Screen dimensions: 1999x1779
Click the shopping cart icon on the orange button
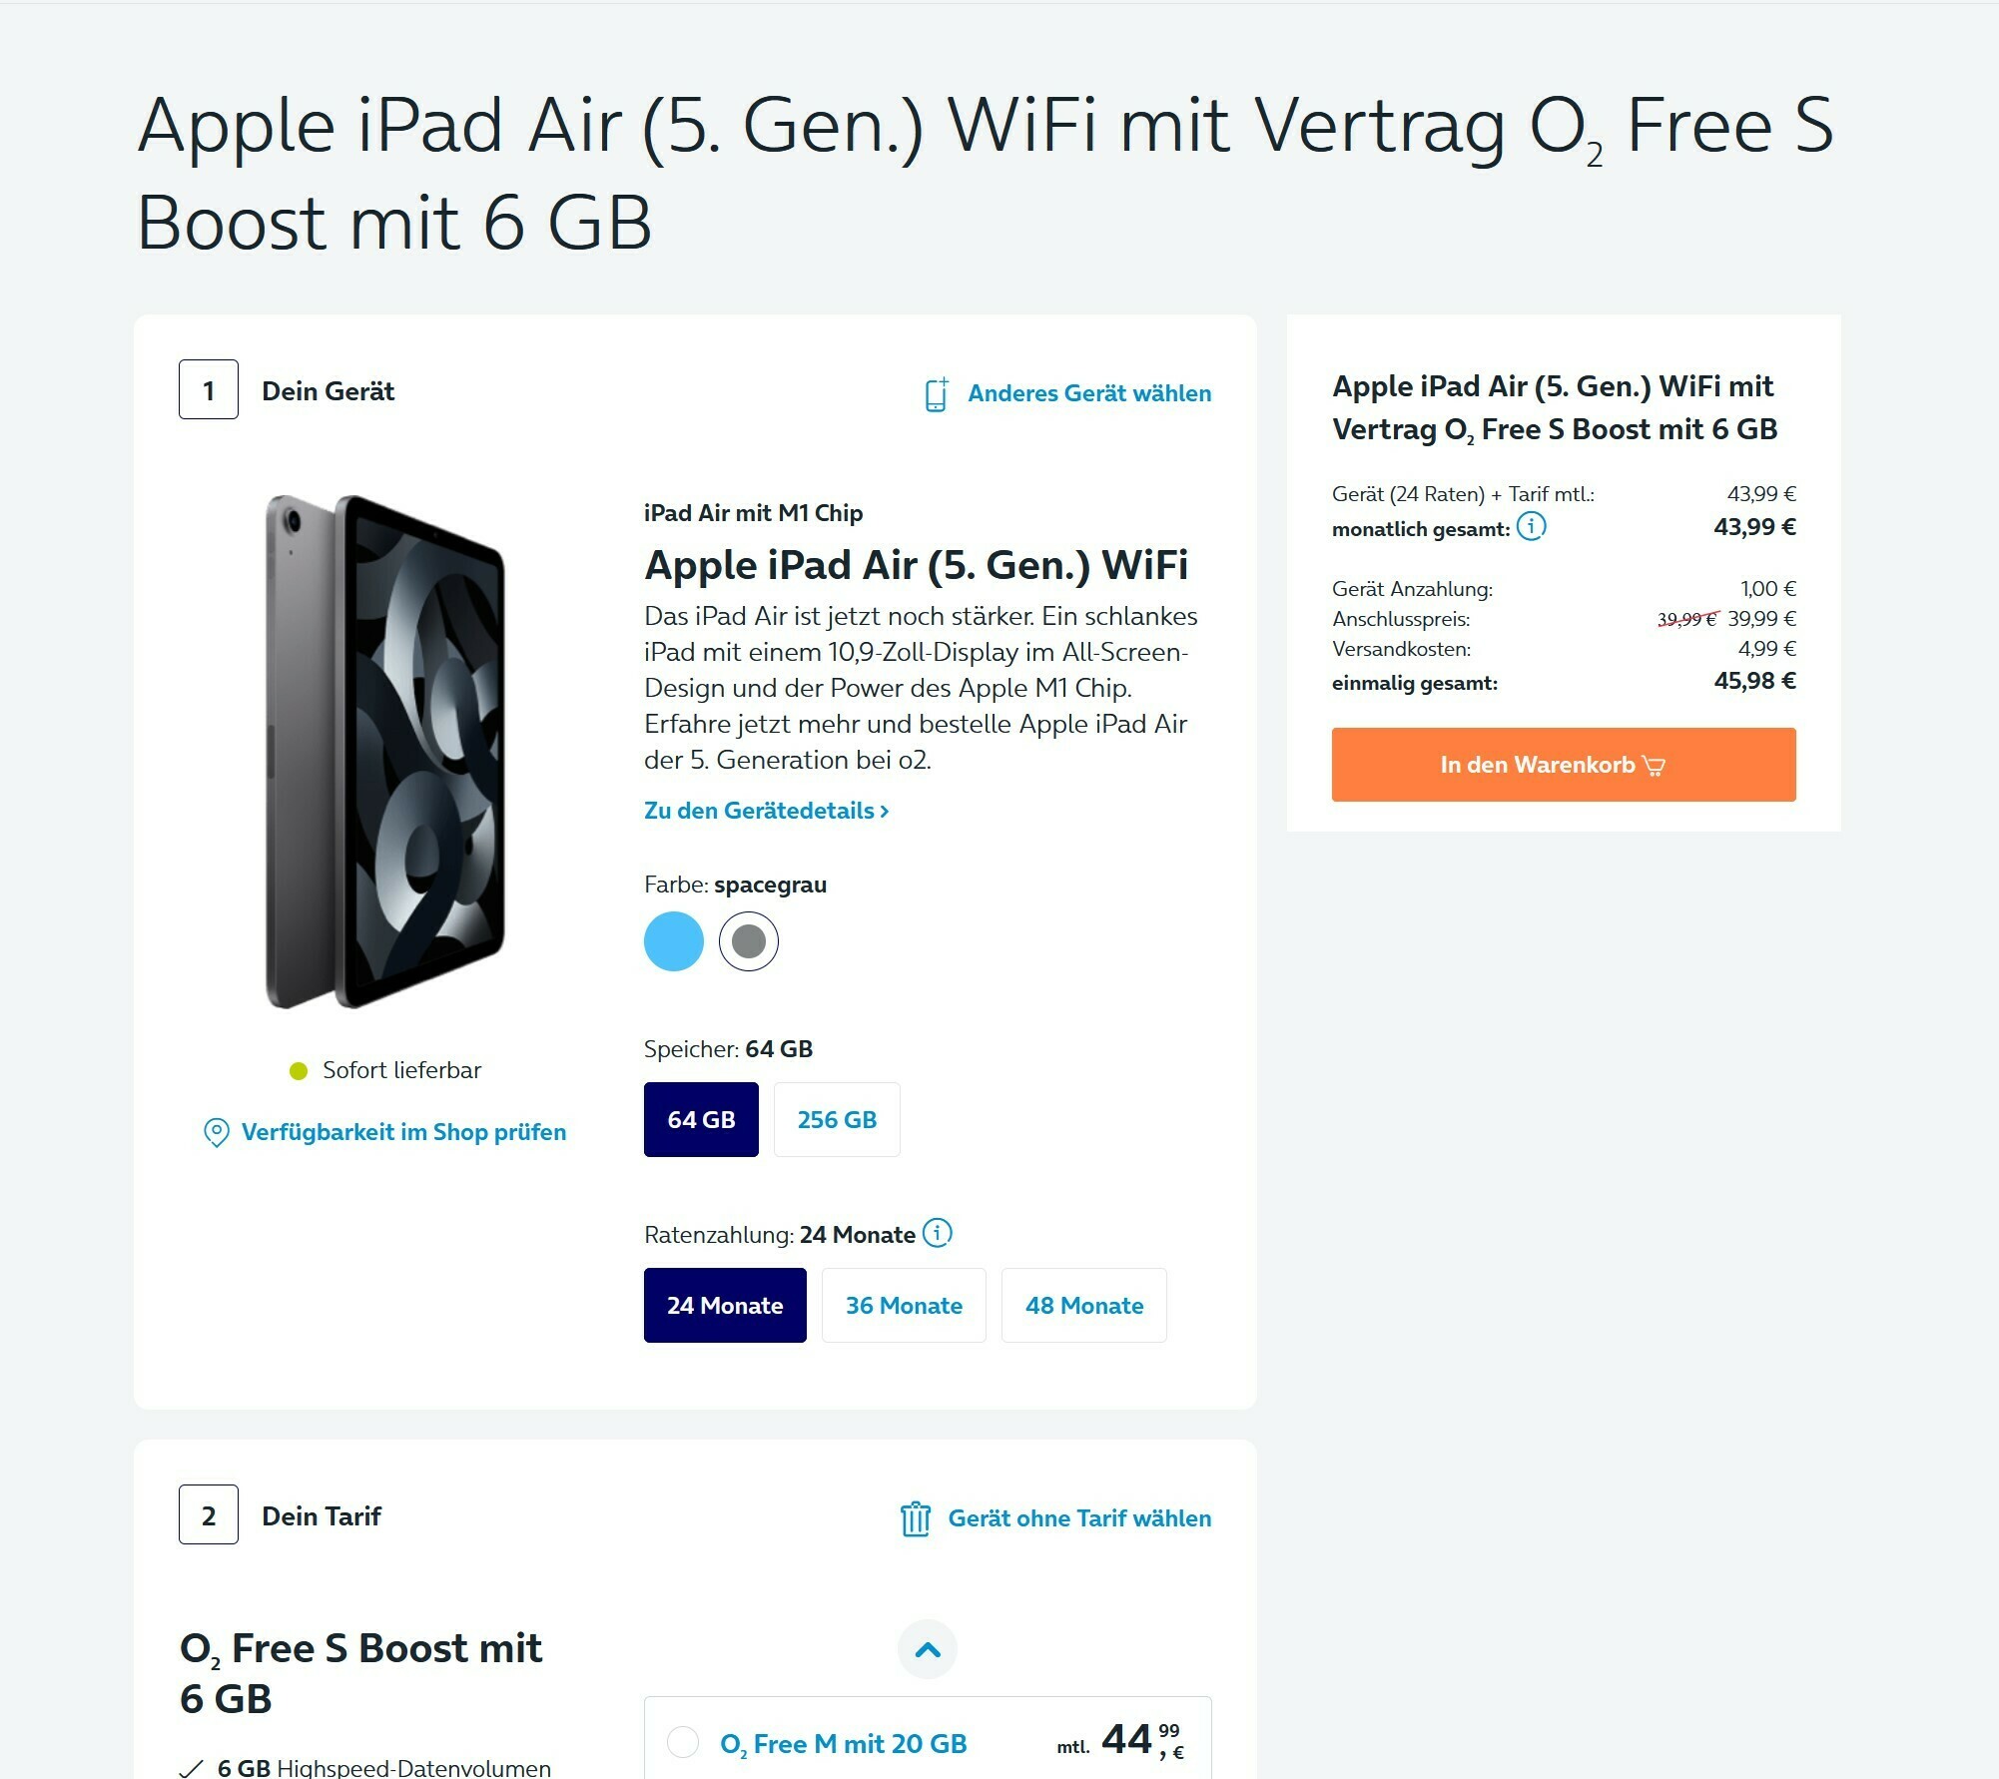point(1654,766)
